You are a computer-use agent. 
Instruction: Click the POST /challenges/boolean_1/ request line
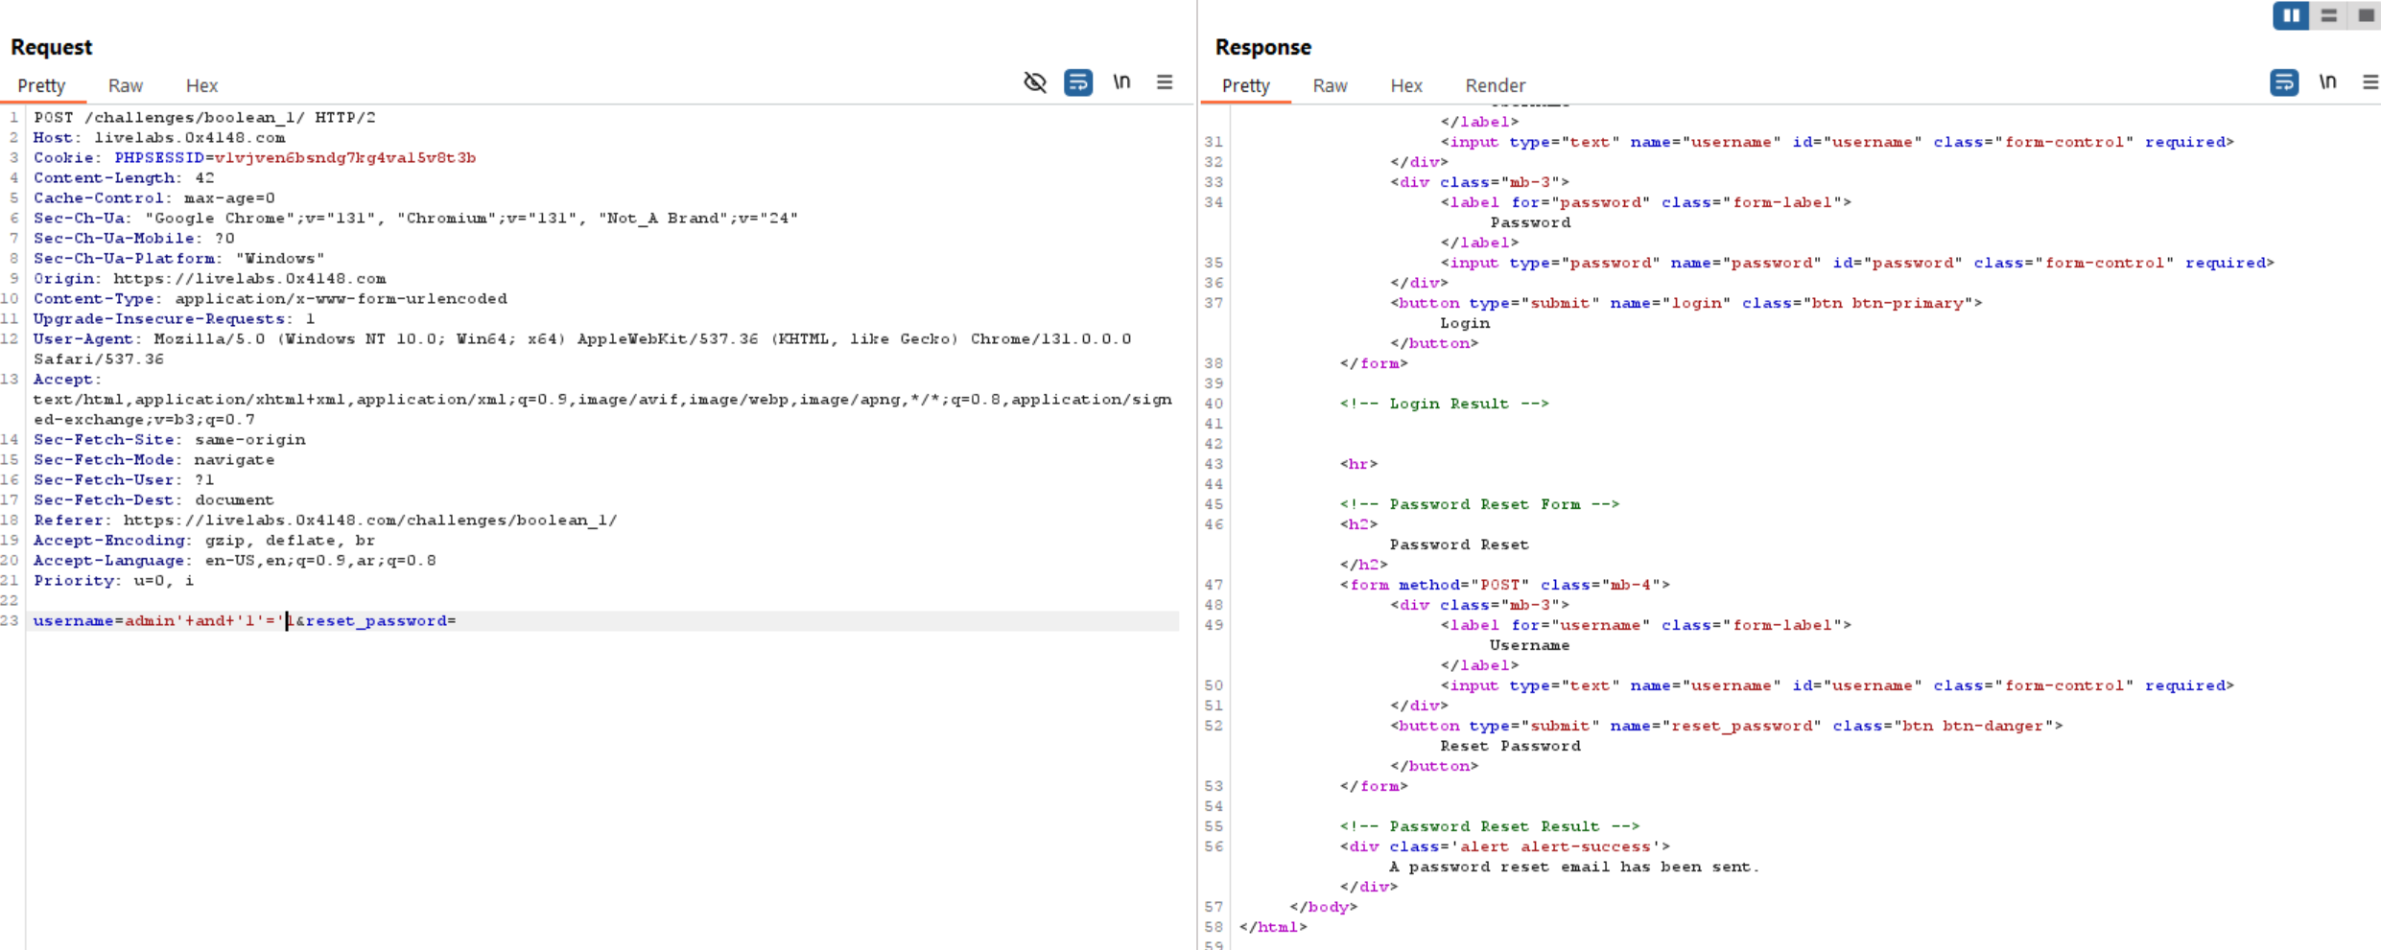[204, 117]
